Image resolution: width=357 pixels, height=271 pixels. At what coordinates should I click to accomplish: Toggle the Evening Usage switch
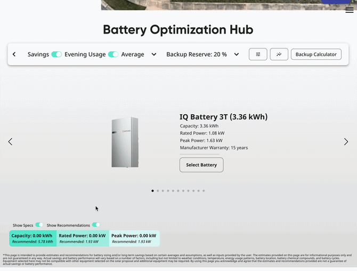tap(113, 54)
